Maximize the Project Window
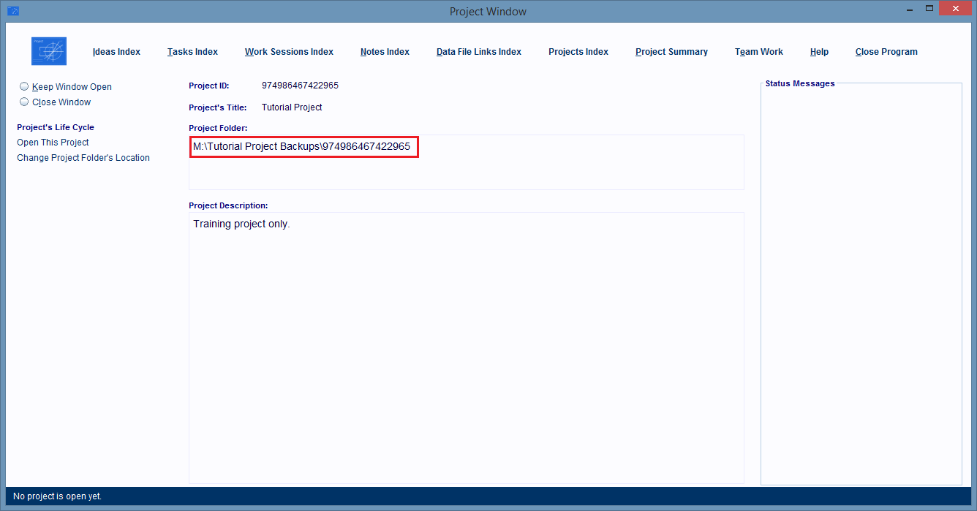 (x=929, y=9)
